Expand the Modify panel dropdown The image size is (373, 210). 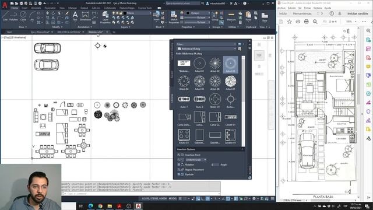pyautogui.click(x=57, y=27)
